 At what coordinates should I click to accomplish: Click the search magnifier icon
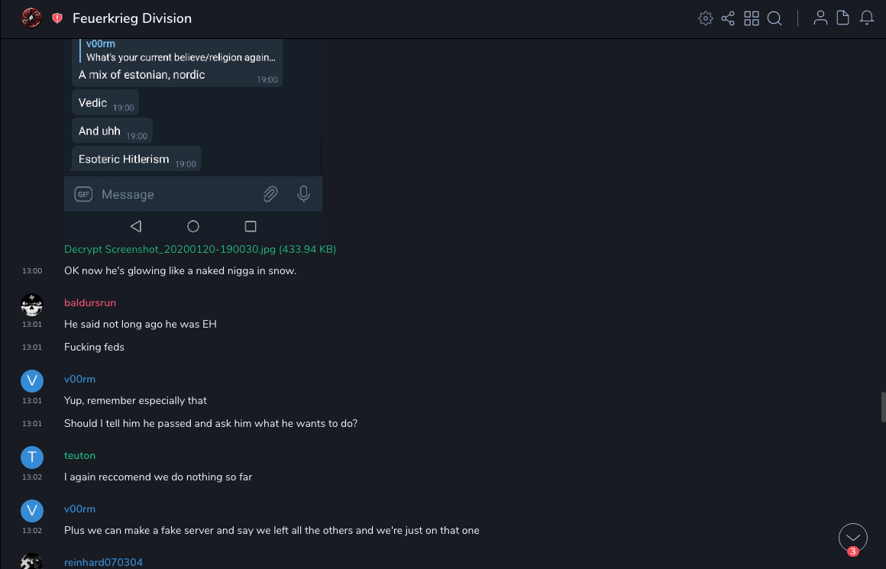pos(774,18)
